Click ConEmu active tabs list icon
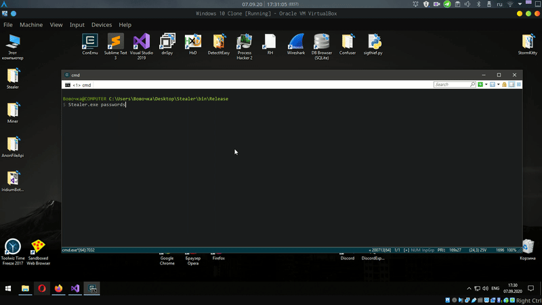Viewport: 542px width, 305px height. coord(493,84)
